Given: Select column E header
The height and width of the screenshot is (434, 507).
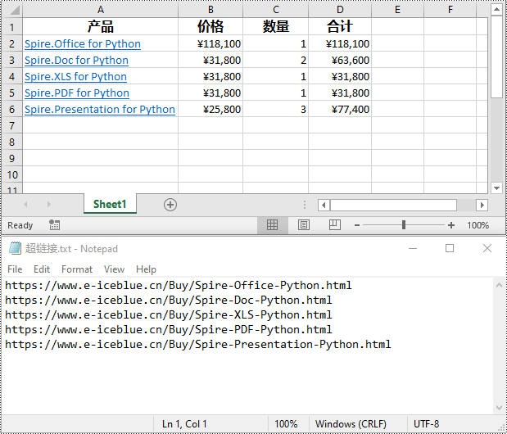Looking at the screenshot, I should 397,10.
